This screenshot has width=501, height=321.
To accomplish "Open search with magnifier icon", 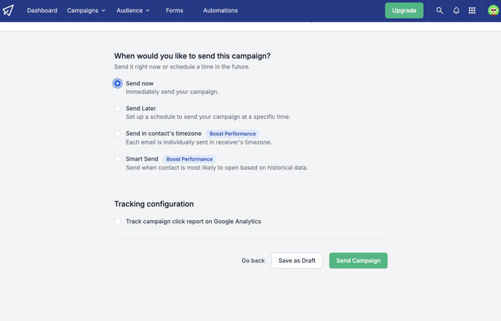I will [439, 10].
